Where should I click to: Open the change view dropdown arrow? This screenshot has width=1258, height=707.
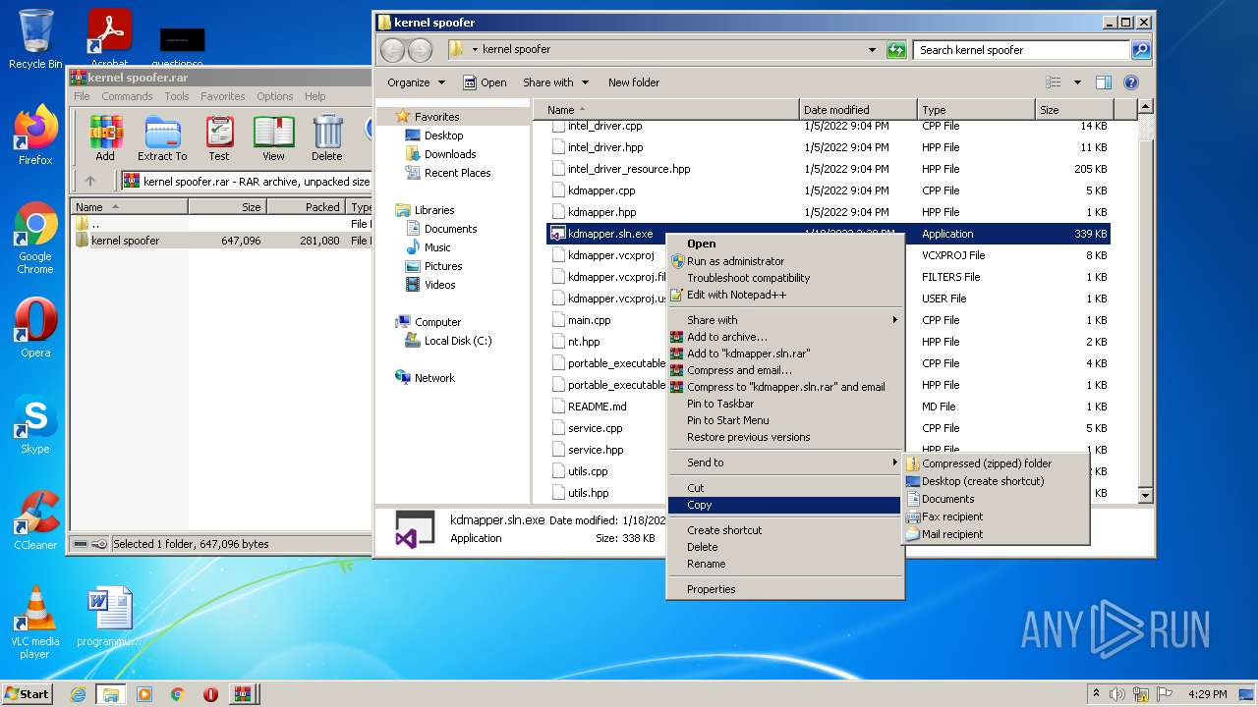point(1077,82)
